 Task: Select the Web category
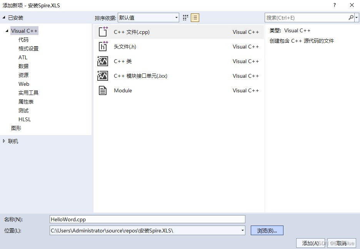(x=23, y=84)
